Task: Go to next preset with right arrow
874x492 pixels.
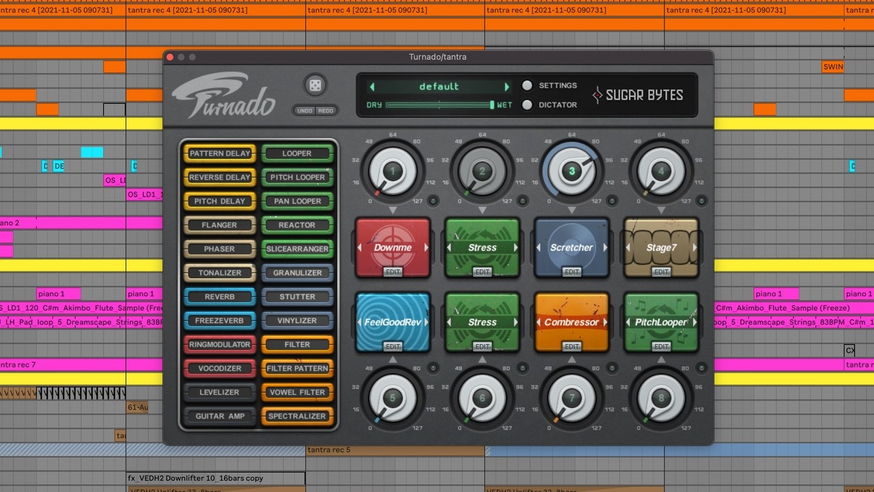Action: tap(507, 87)
